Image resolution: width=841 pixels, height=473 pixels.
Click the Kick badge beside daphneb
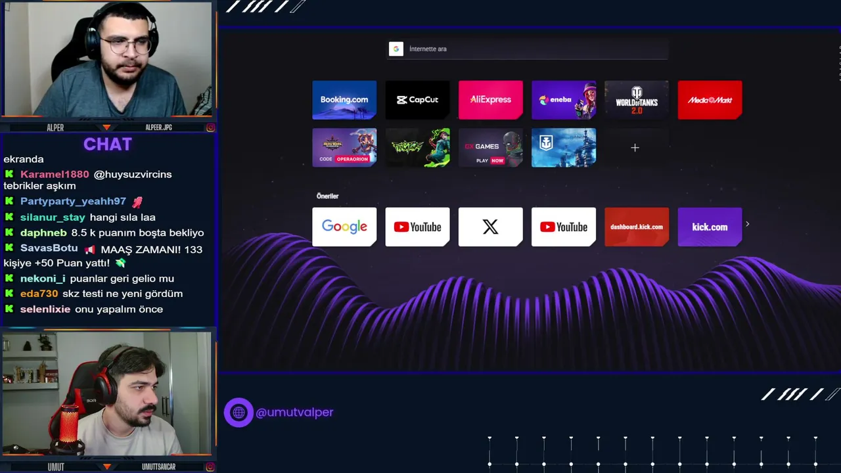pos(9,233)
